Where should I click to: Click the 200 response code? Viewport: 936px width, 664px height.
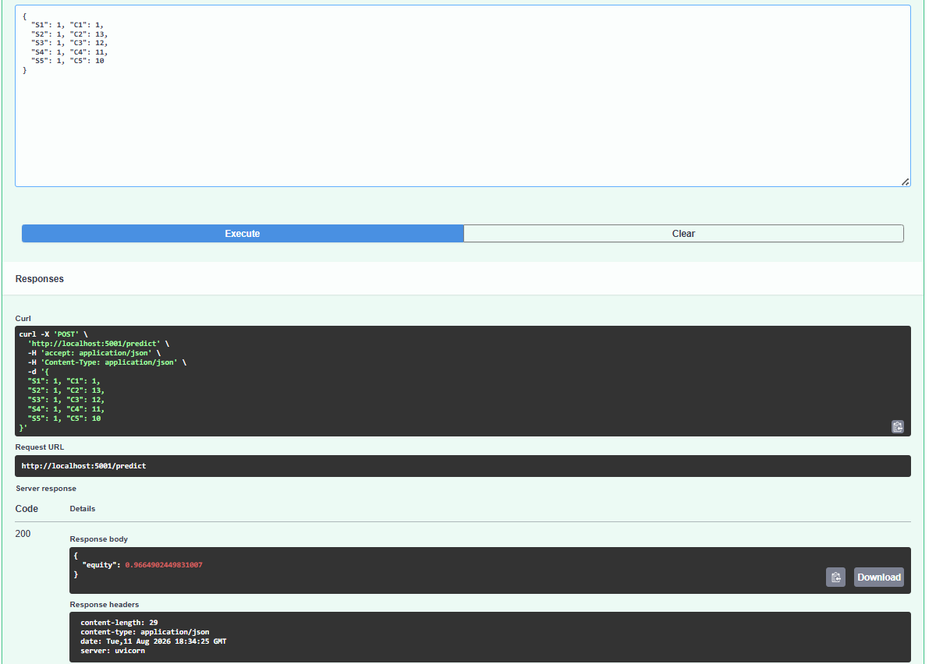tap(23, 534)
